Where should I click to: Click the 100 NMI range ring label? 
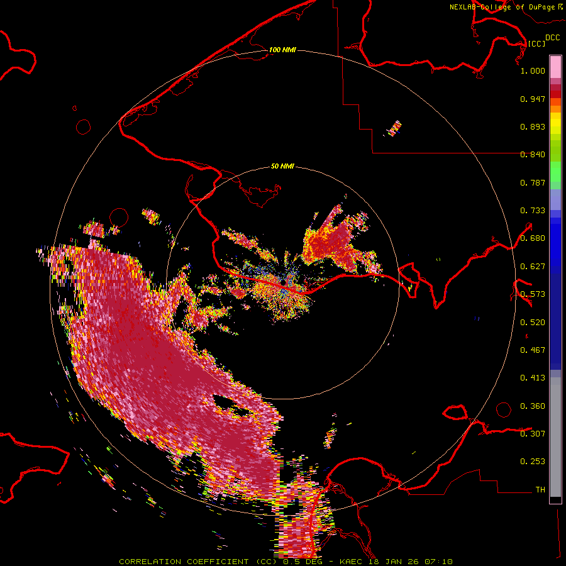coord(282,50)
